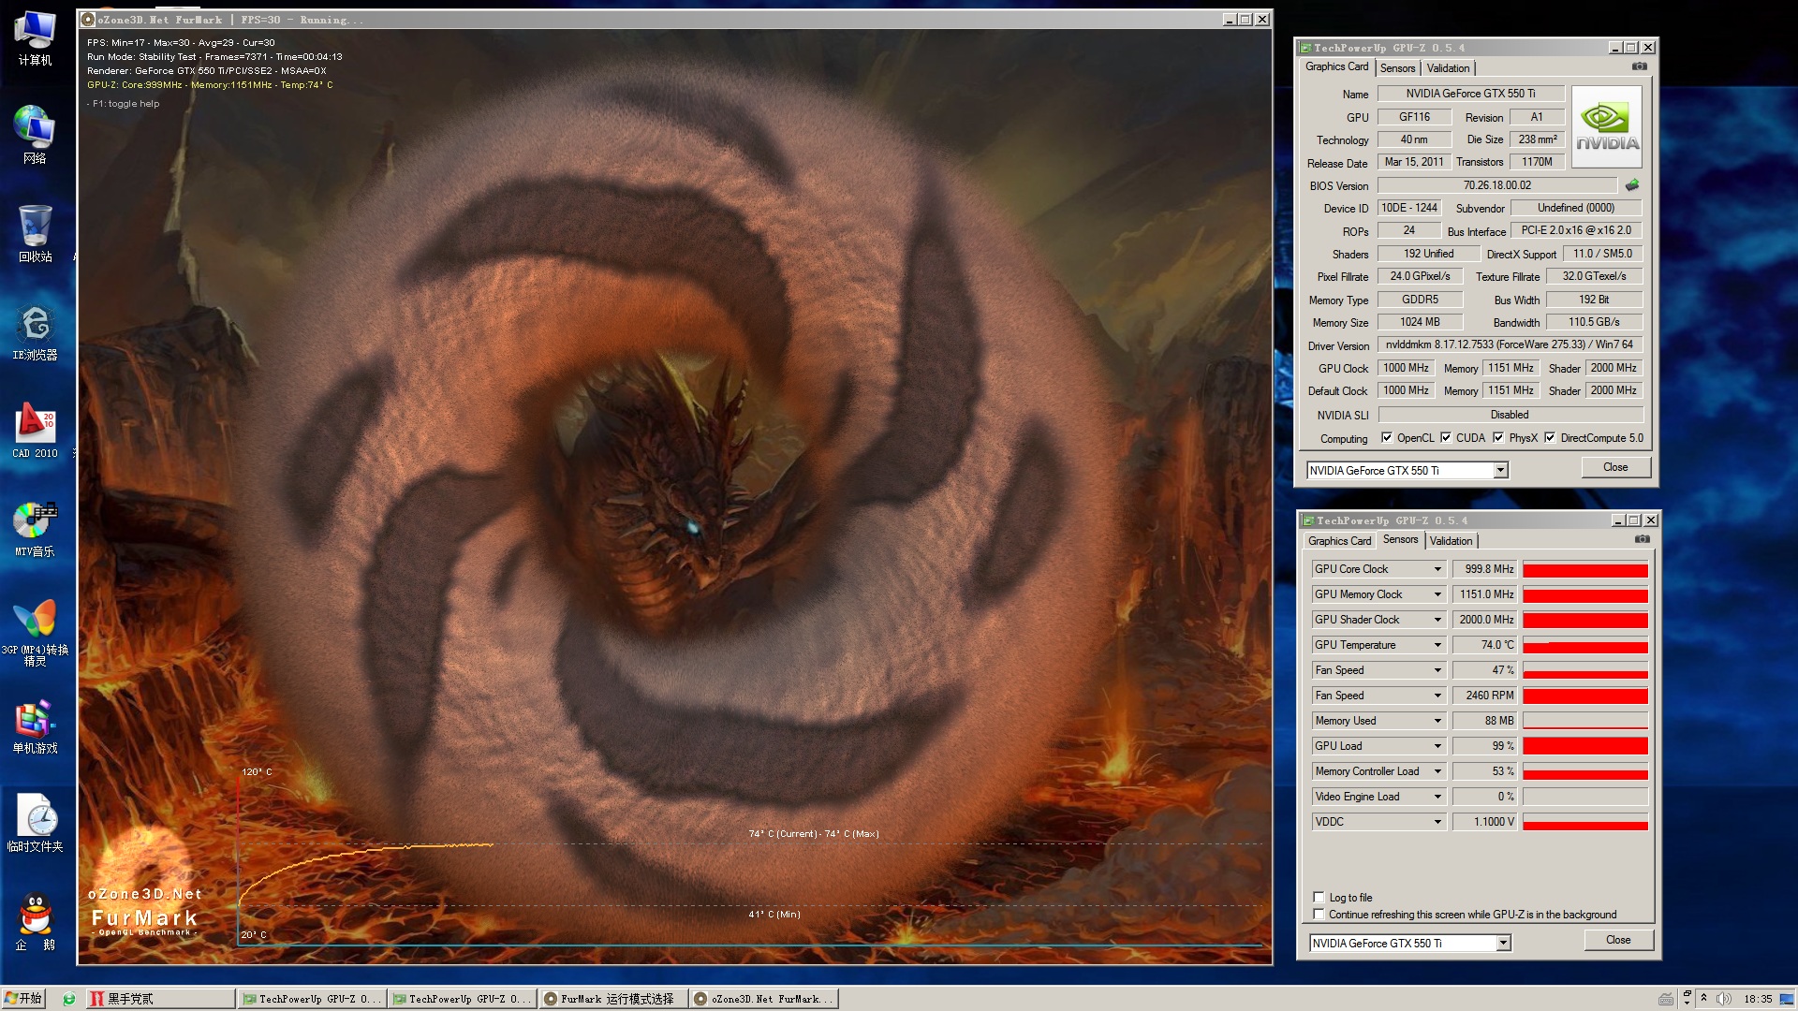
Task: Launch CAD 2010 desktop icon
Action: pyautogui.click(x=36, y=431)
